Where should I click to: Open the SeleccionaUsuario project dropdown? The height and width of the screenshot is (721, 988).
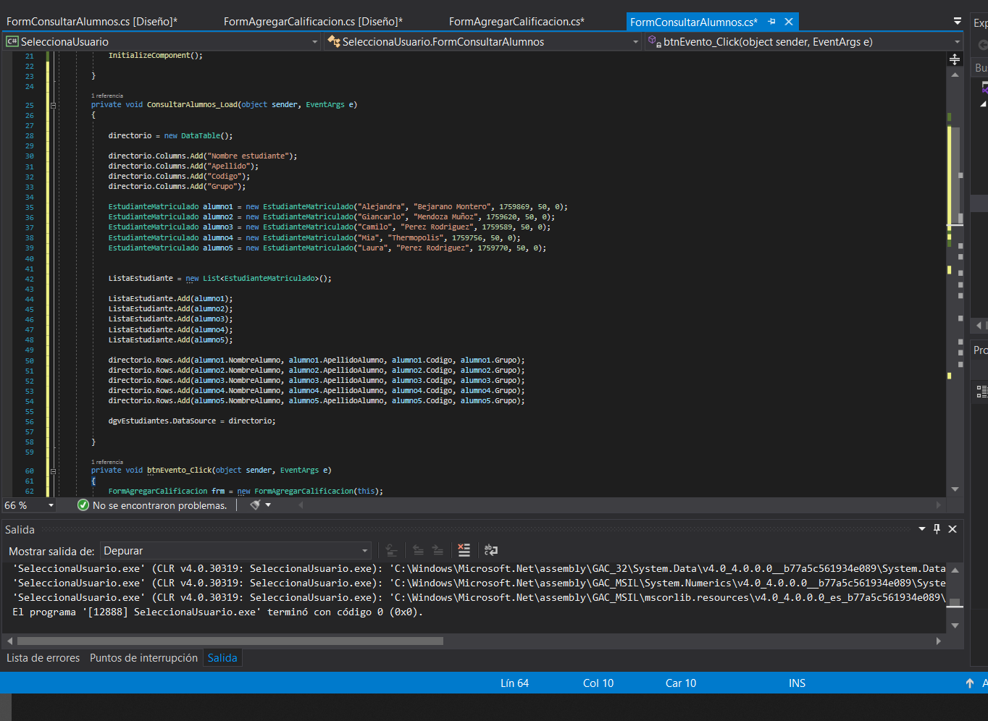click(x=314, y=42)
